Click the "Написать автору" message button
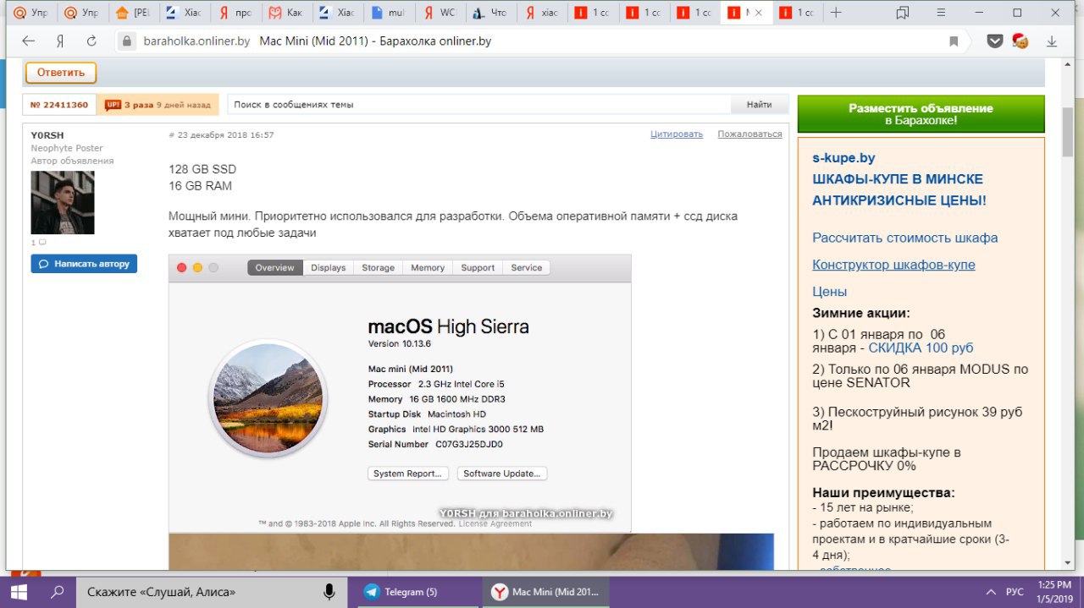 click(84, 264)
